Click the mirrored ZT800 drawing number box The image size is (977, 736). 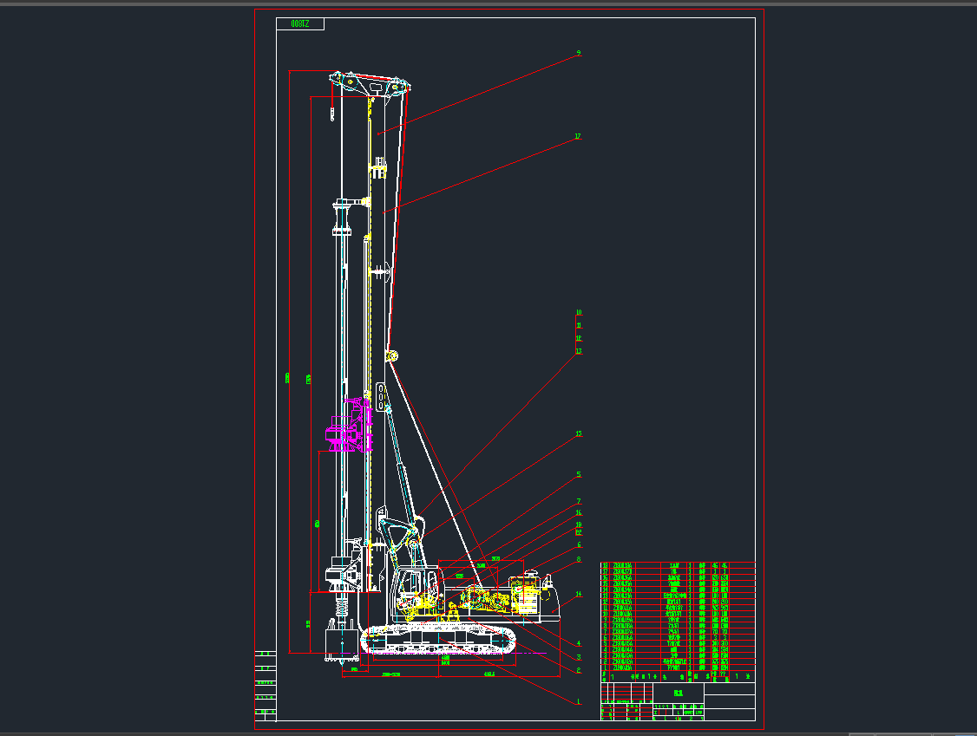300,23
